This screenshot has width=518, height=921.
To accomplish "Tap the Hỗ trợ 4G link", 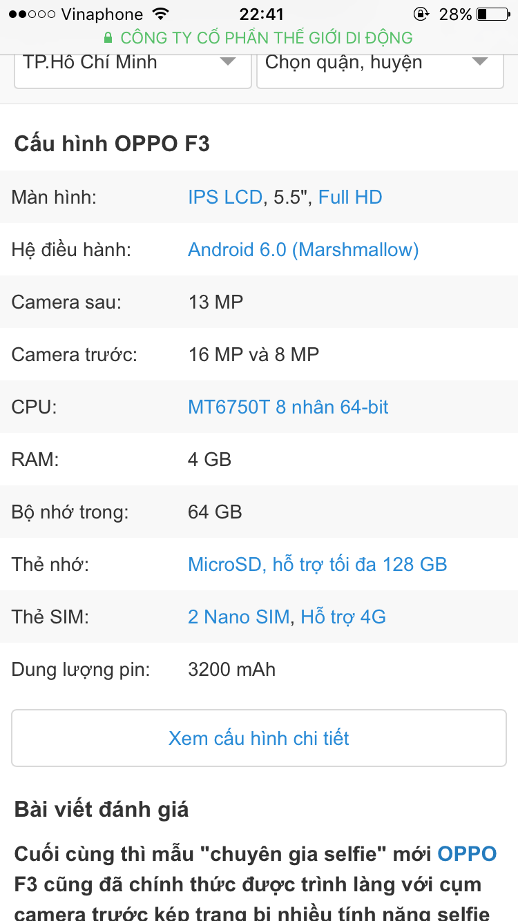I will 343,617.
